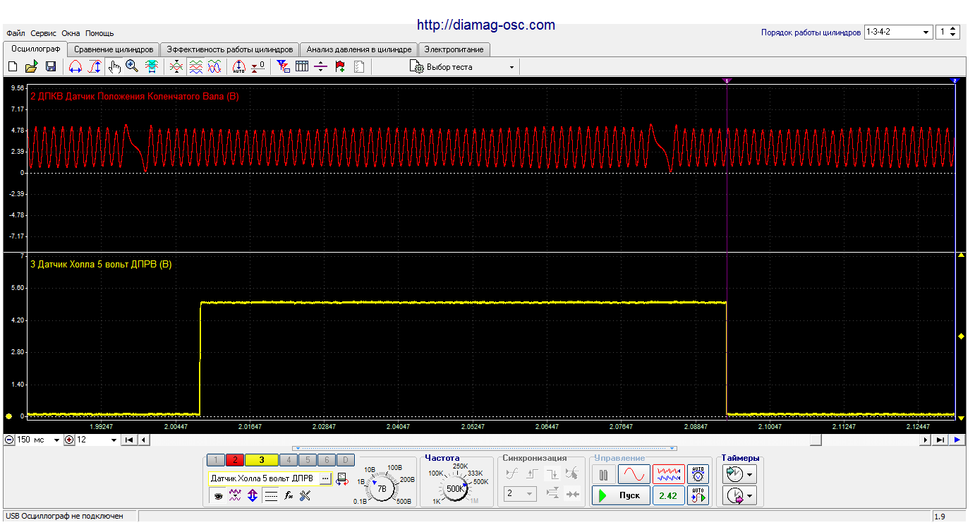Click the horizontal lines style icon
This screenshot has width=975, height=525.
[x=270, y=496]
